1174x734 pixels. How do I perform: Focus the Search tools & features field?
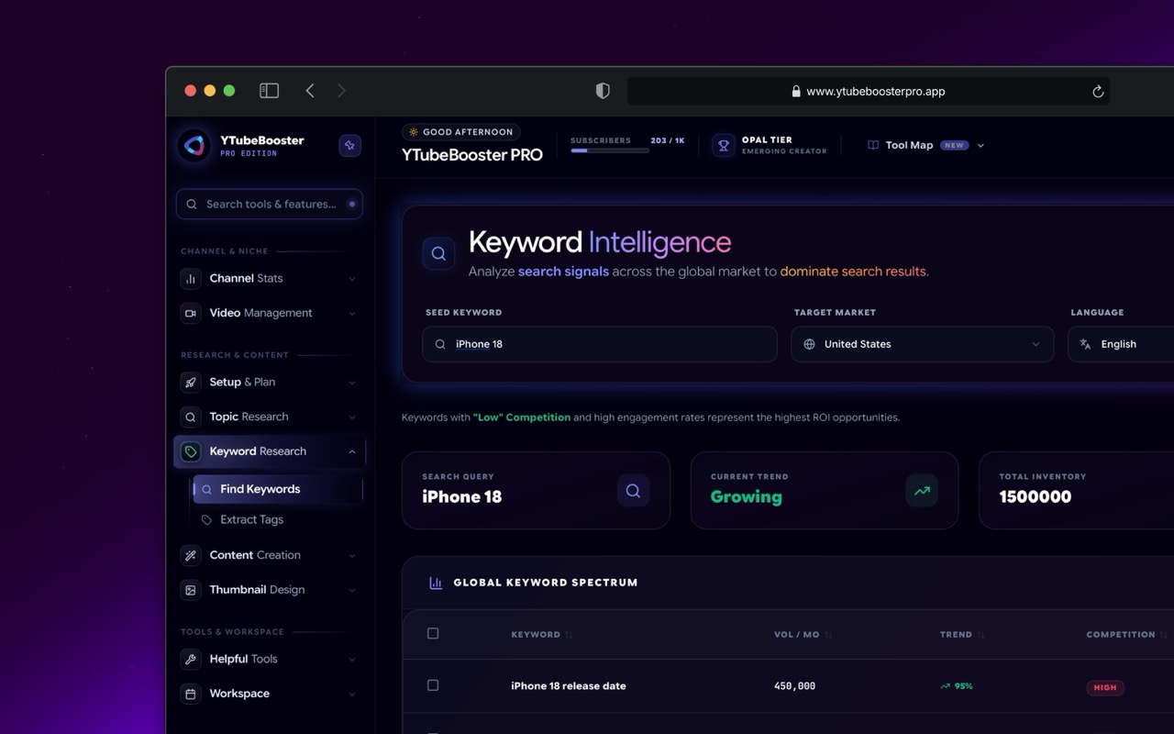tap(269, 204)
